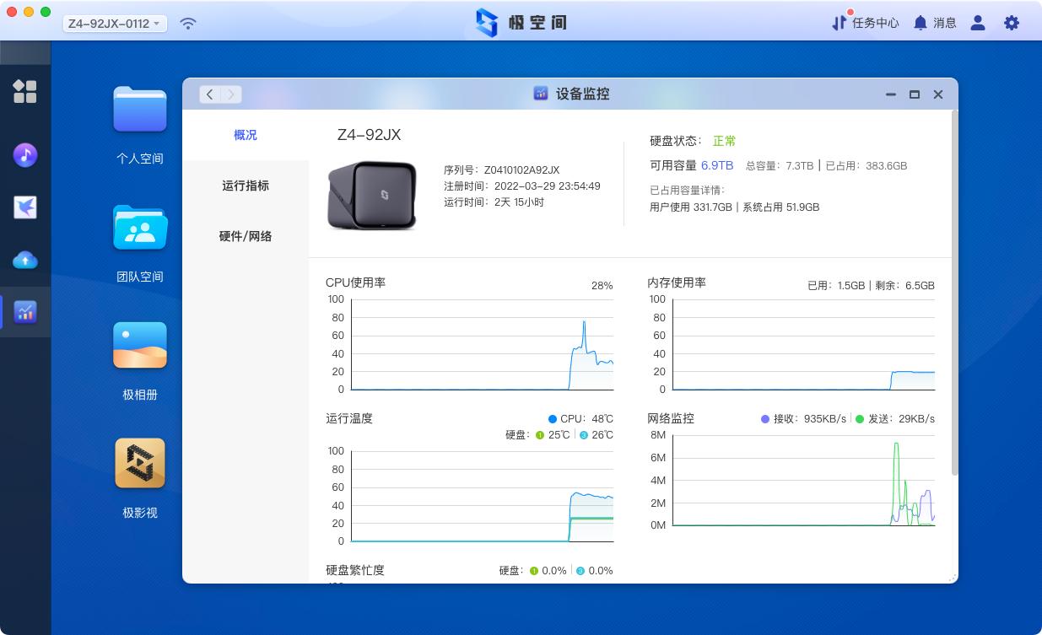Click the cloud backup icon in dark sidebar
Screen dimensions: 1042x635
(x=25, y=261)
